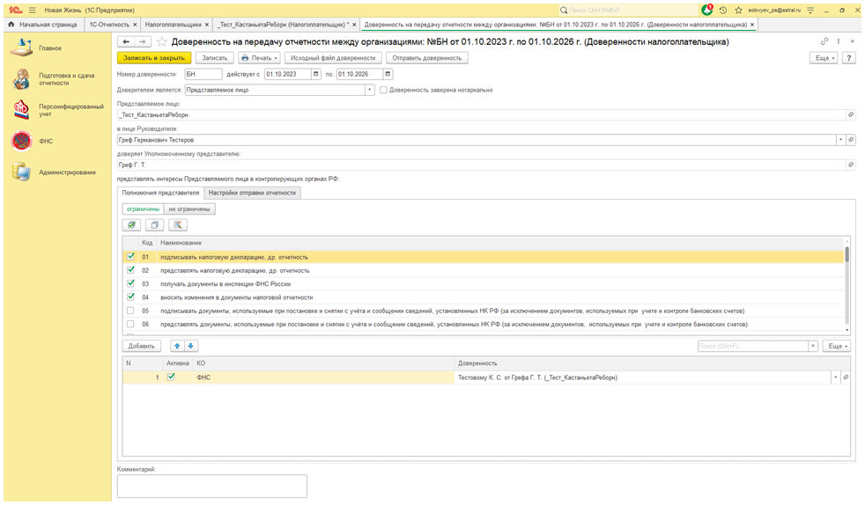Check power code 05 checkbox

130,311
